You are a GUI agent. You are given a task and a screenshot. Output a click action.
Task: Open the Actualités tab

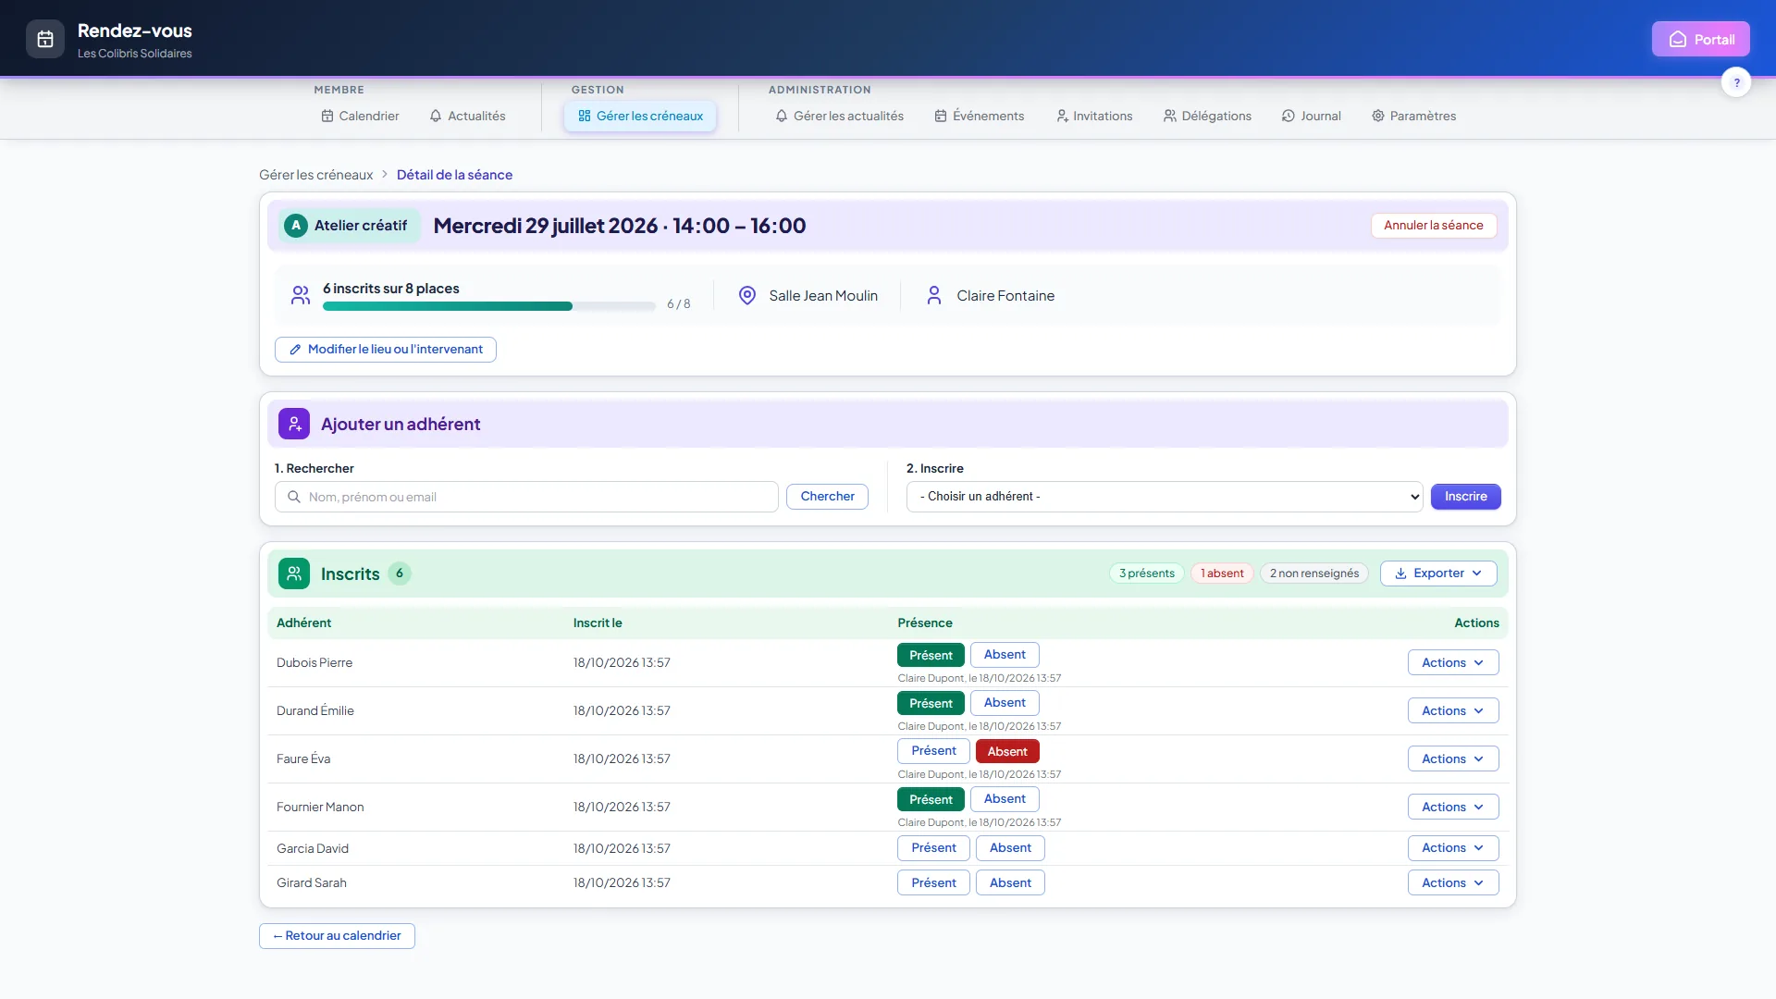click(x=467, y=116)
